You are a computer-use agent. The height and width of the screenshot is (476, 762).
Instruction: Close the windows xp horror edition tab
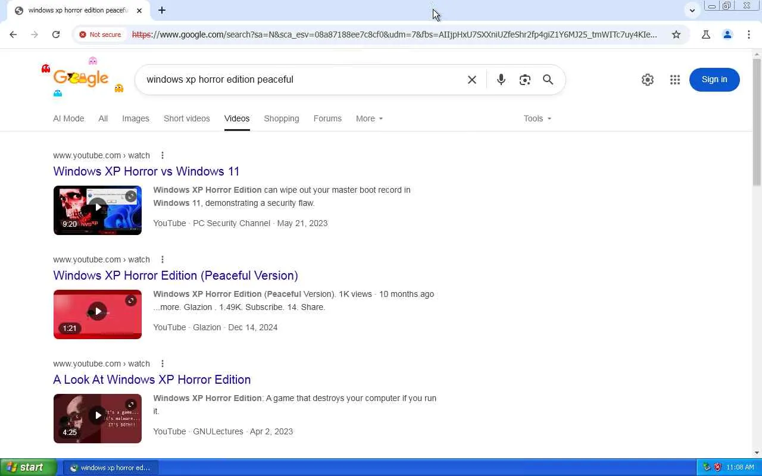tap(139, 10)
